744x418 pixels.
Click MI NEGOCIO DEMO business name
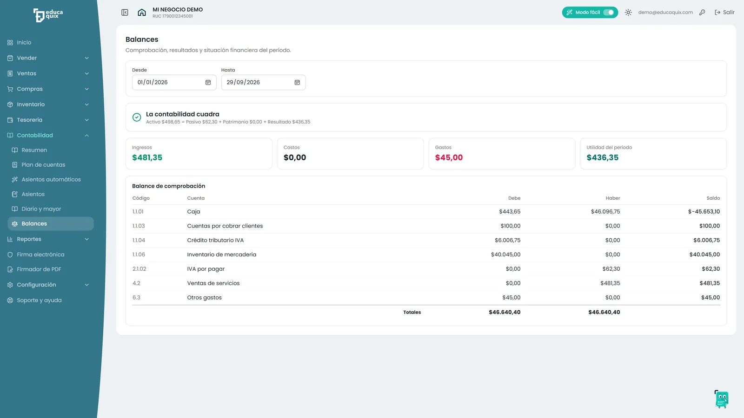coord(178,10)
